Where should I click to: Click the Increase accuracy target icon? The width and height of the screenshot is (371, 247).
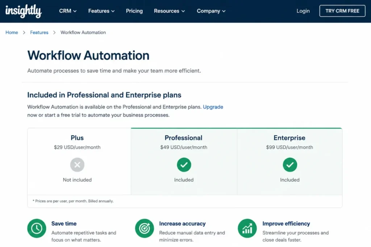[144, 228]
